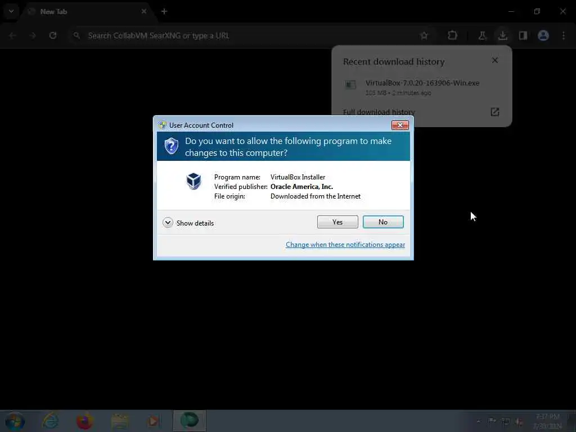Open a new browser tab with plus
Screen dimensions: 576x432
point(164,11)
